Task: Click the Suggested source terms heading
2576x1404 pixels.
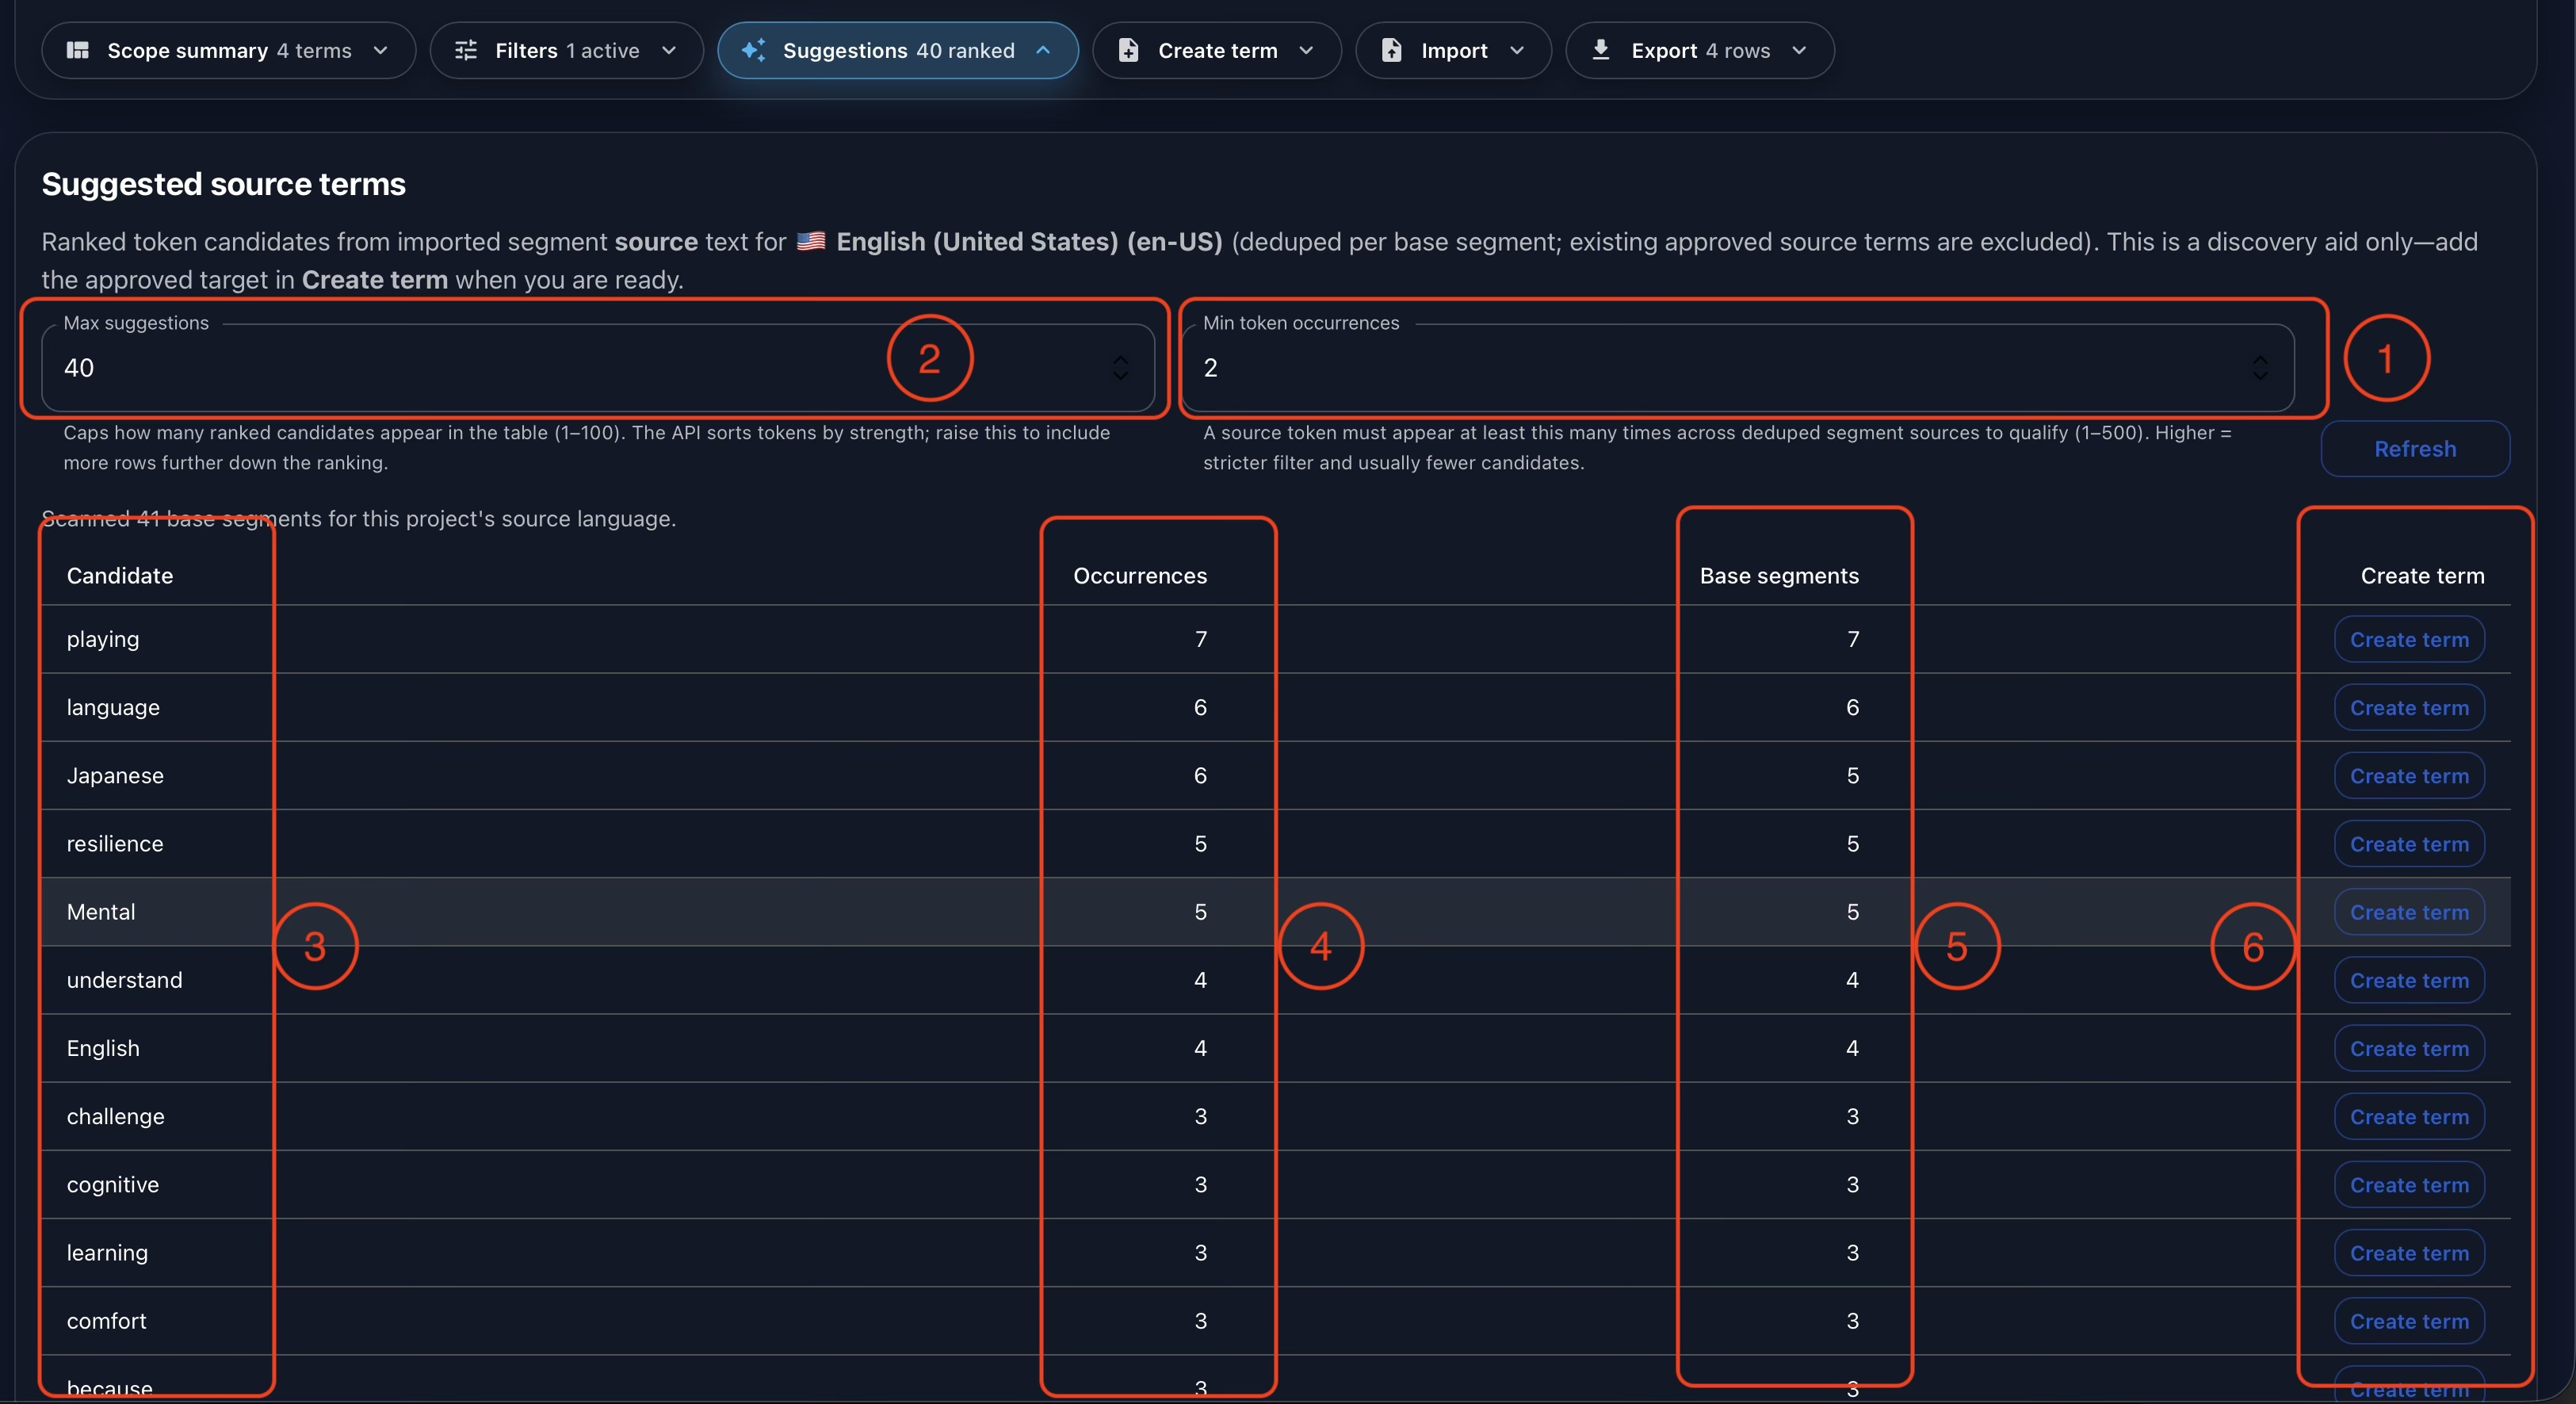Action: coord(224,184)
